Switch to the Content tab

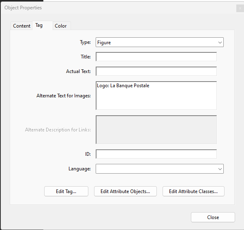pyautogui.click(x=21, y=26)
